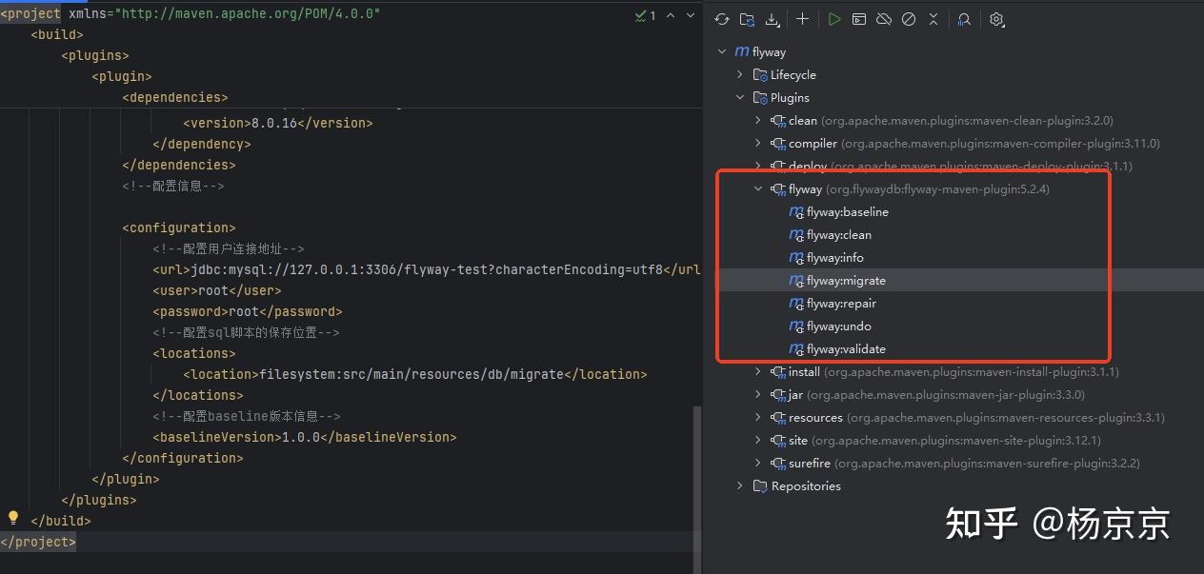The image size is (1204, 574).
Task: Toggle Skip Tests mode
Action: 909,19
